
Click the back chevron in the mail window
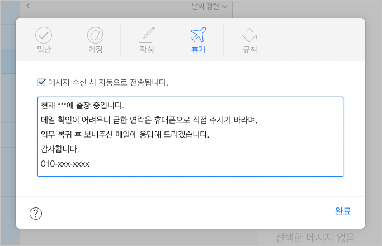[28, 6]
